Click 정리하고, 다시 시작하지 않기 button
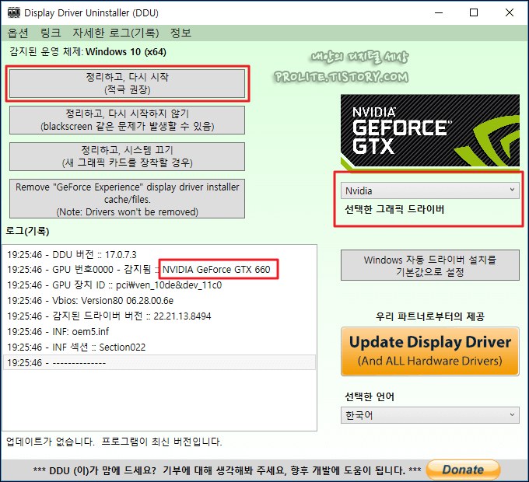 pos(127,120)
